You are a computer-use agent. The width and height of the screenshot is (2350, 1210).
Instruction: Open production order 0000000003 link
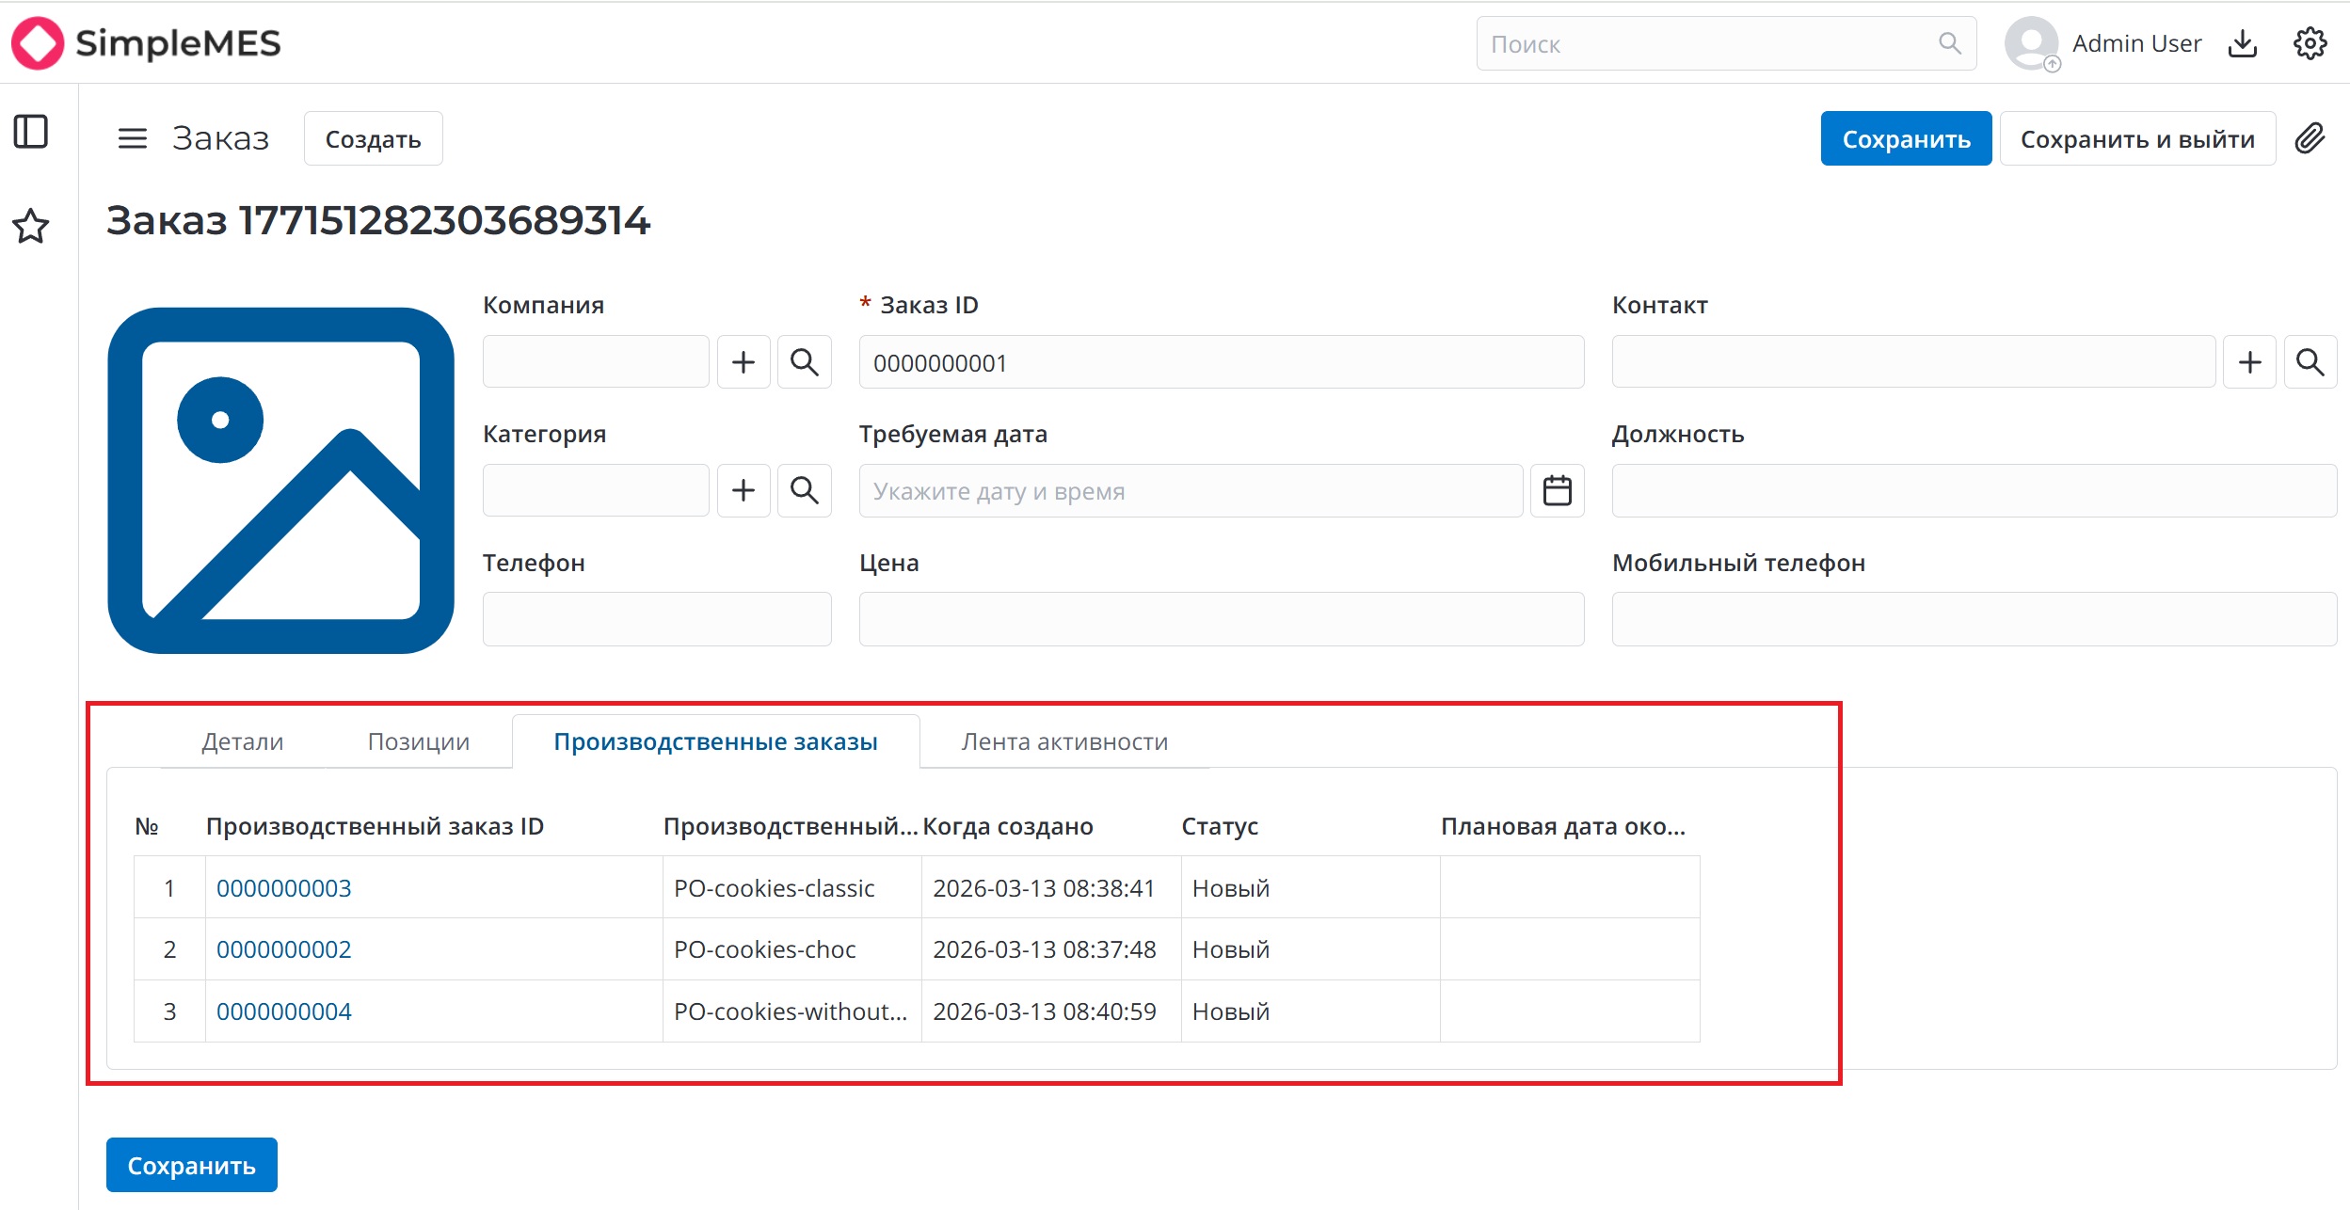pyautogui.click(x=284, y=888)
